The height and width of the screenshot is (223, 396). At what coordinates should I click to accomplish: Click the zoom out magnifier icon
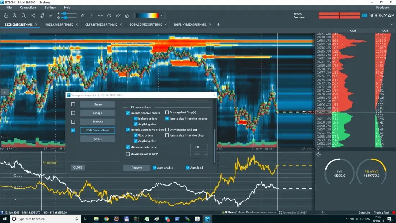click(x=23, y=15)
